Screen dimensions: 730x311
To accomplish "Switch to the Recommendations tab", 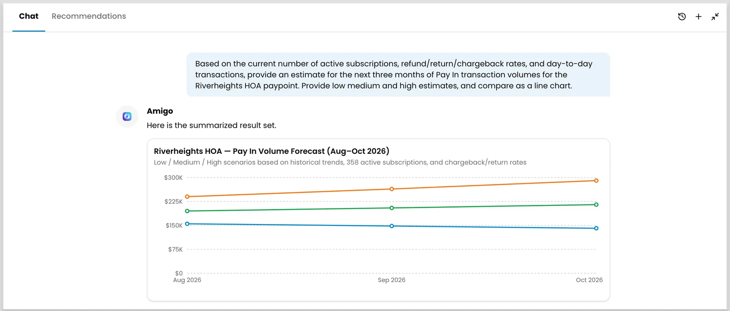I will [89, 16].
